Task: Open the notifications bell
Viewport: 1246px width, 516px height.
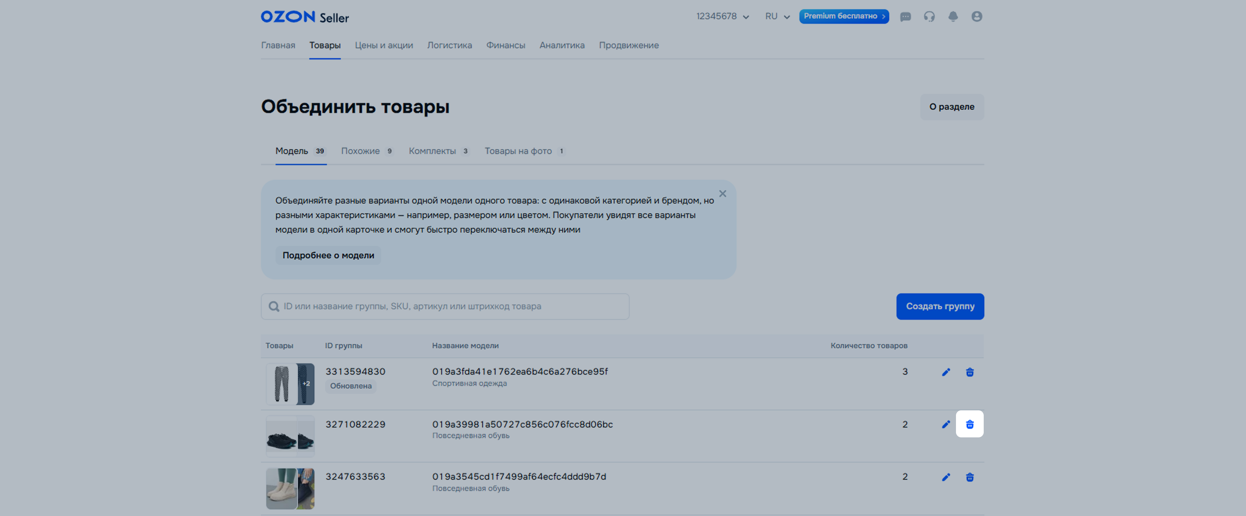Action: [x=952, y=17]
